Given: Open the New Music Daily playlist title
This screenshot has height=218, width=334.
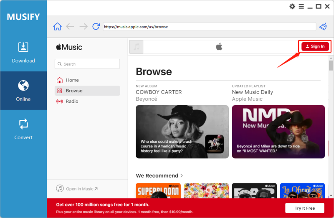Looking at the screenshot, I should pos(253,92).
